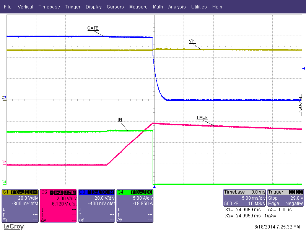Open the Utilities menu
This screenshot has height=230, width=306.
coord(199,7)
